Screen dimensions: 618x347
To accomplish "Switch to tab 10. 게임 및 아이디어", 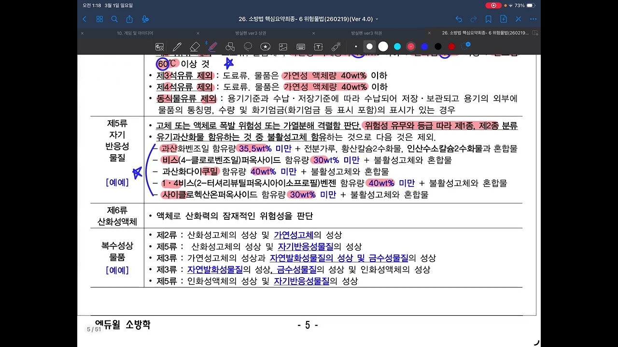I will coord(135,33).
